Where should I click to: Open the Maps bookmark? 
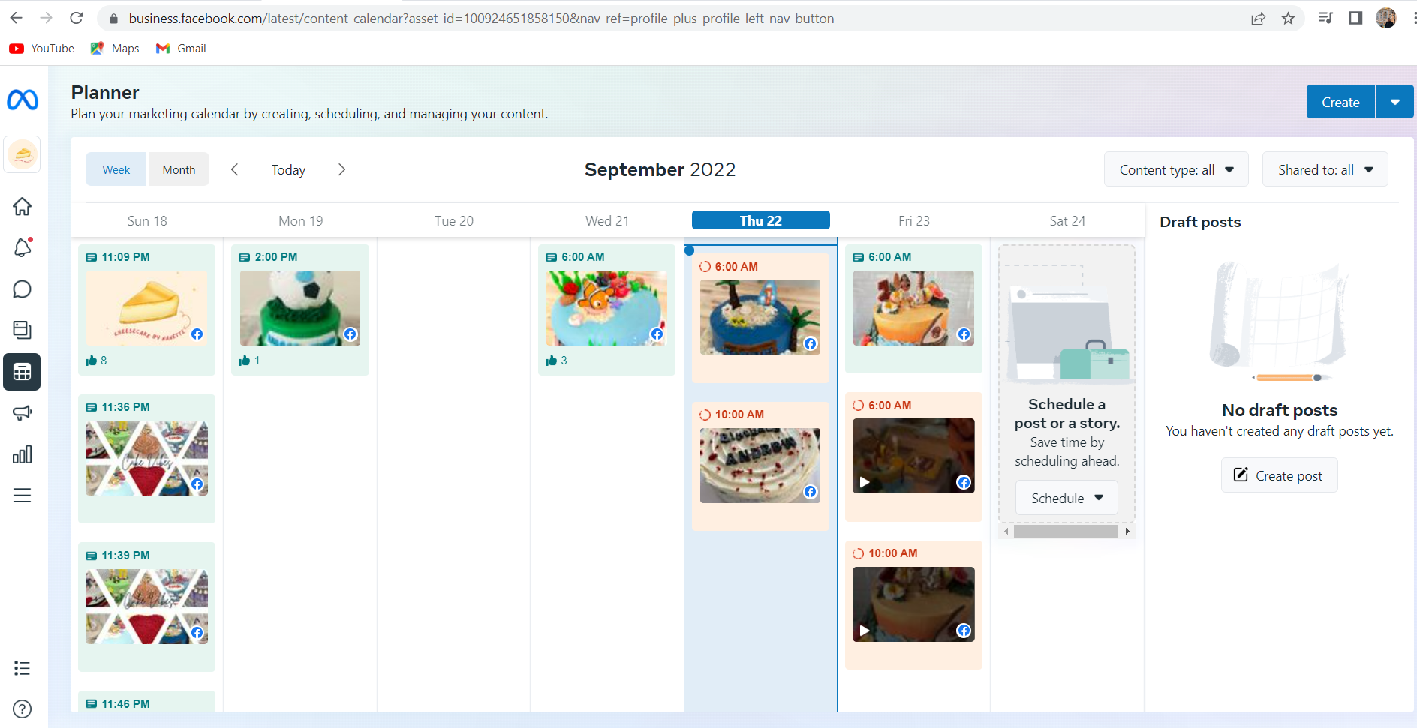coord(115,49)
